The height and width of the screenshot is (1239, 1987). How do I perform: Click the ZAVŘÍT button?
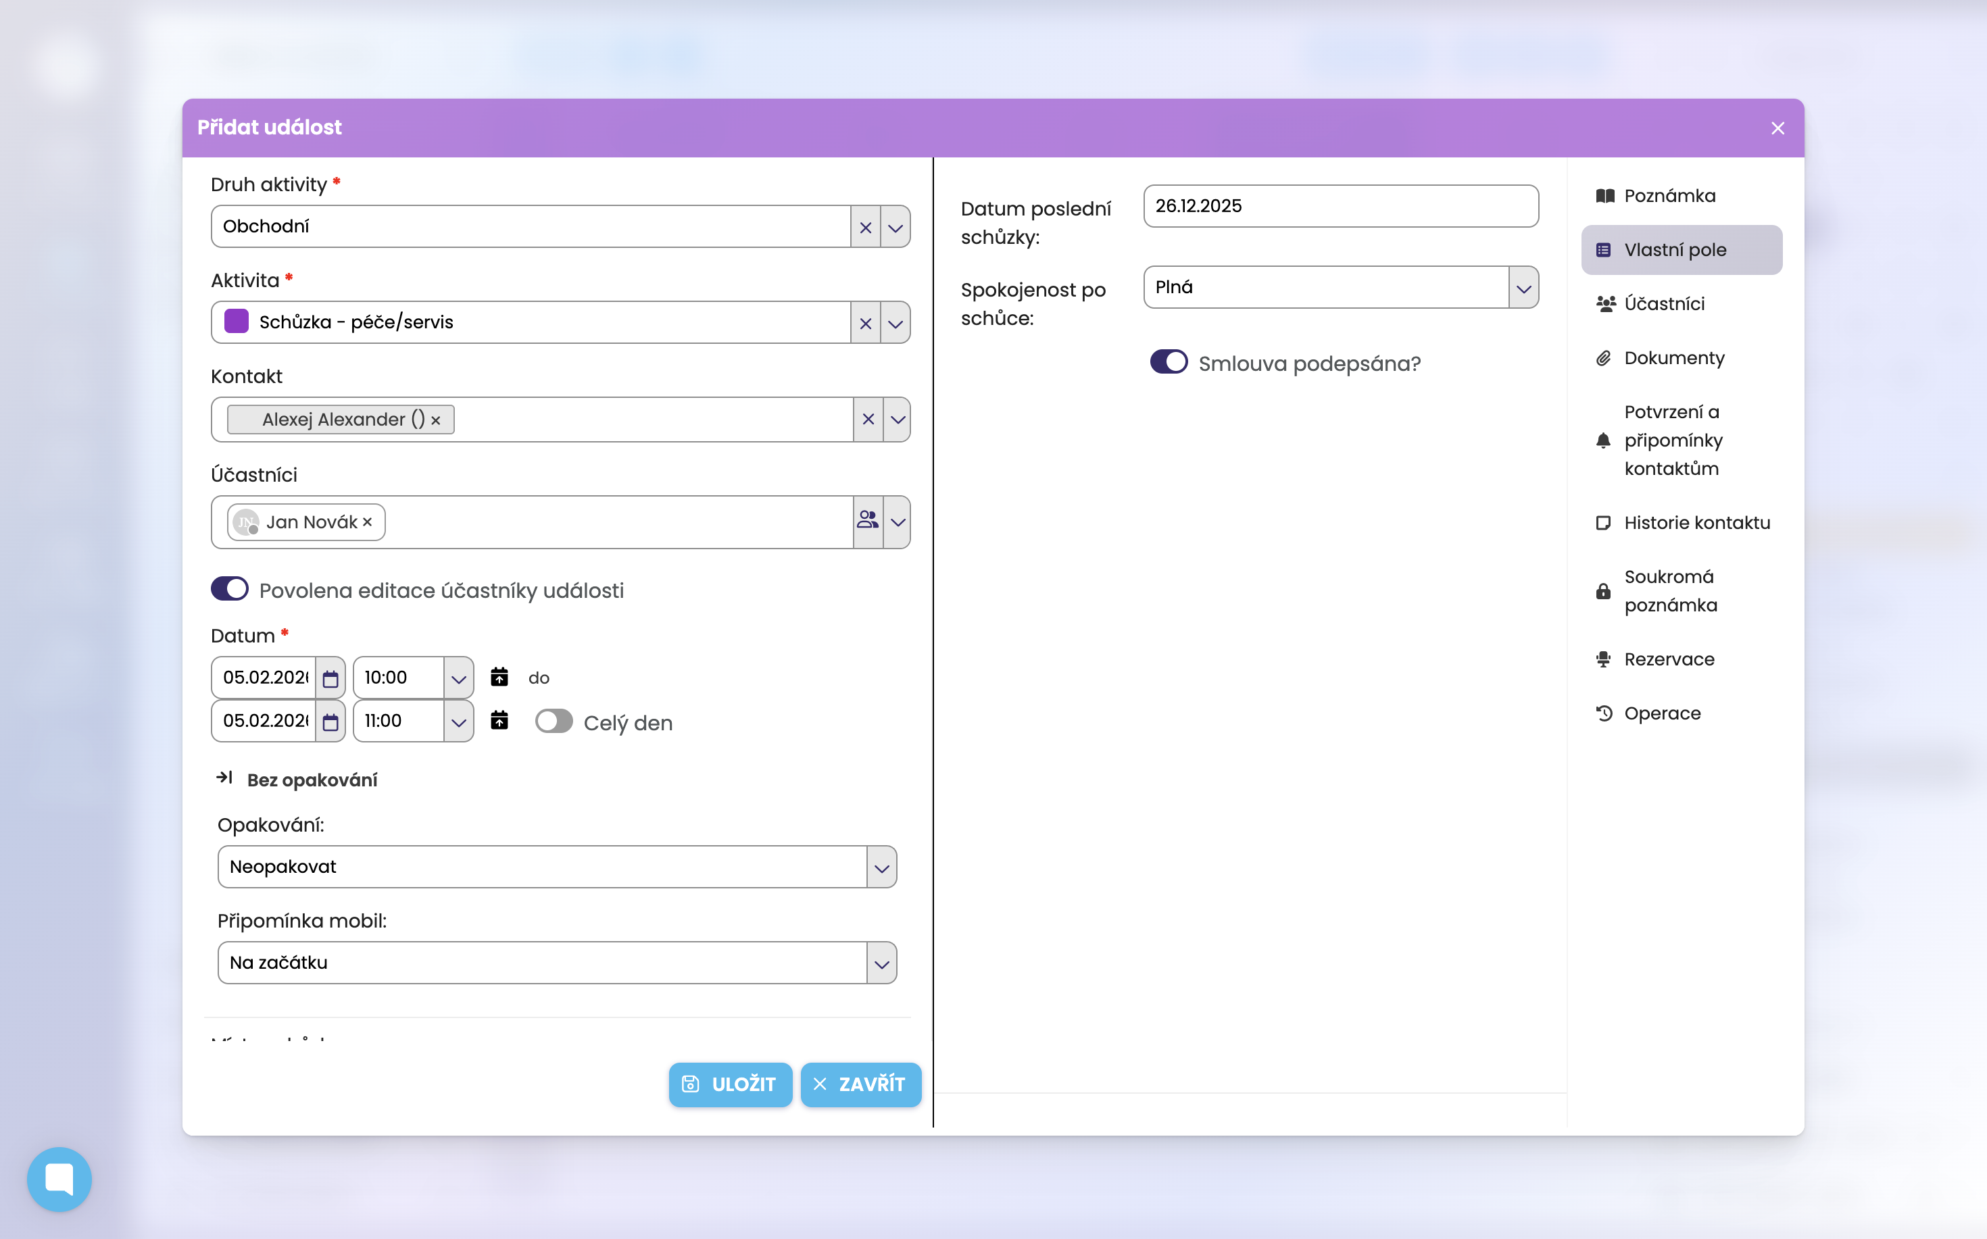[x=860, y=1084]
